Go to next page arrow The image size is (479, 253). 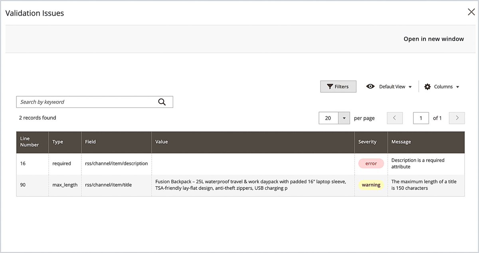coord(457,118)
